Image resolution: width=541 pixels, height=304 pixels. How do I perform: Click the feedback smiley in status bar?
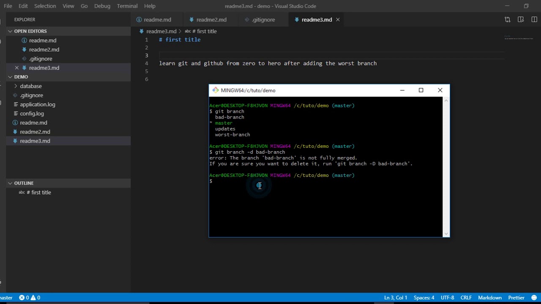click(x=534, y=298)
